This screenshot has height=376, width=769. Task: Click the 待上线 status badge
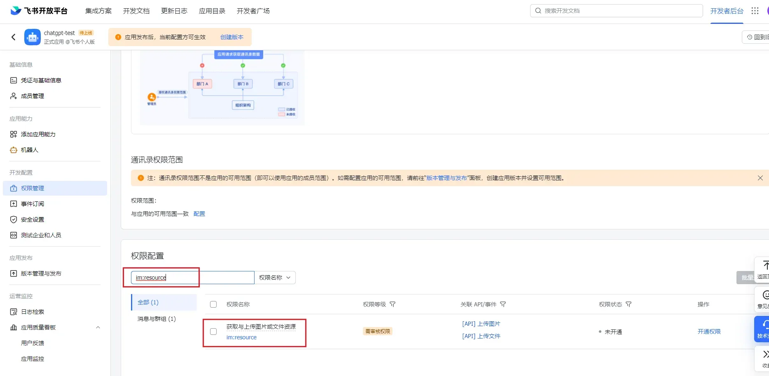click(86, 33)
